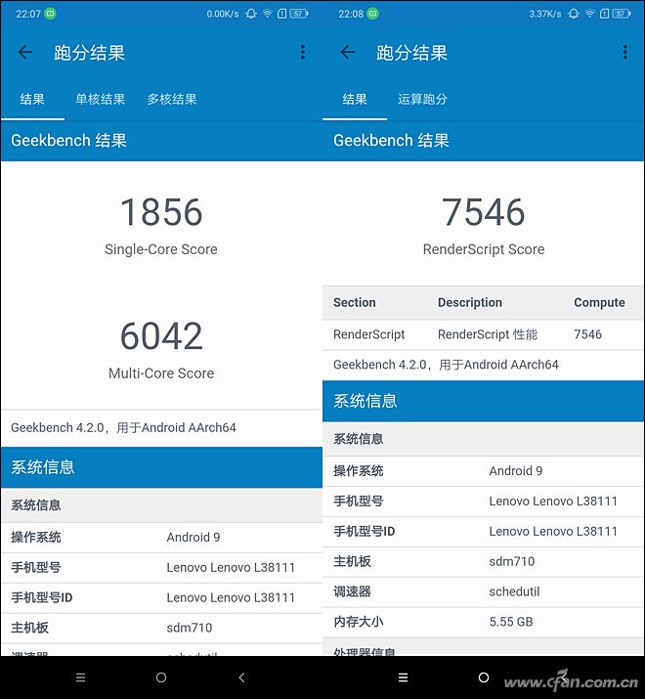Image resolution: width=645 pixels, height=699 pixels.
Task: Tap the RenderScript 性能 description cell
Action: coord(488,334)
